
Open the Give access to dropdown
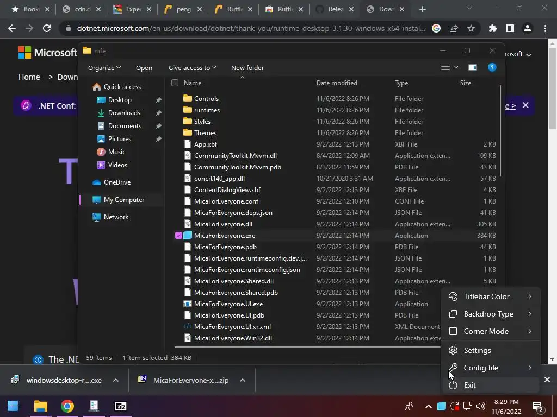pyautogui.click(x=192, y=68)
